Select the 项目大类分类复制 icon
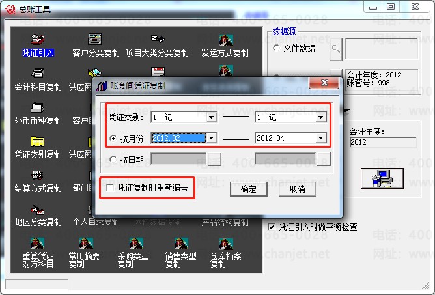 157,40
